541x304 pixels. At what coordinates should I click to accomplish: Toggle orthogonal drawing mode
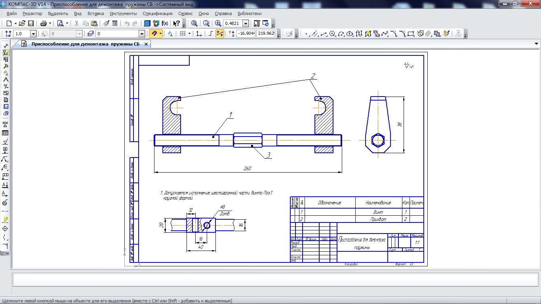(211, 34)
